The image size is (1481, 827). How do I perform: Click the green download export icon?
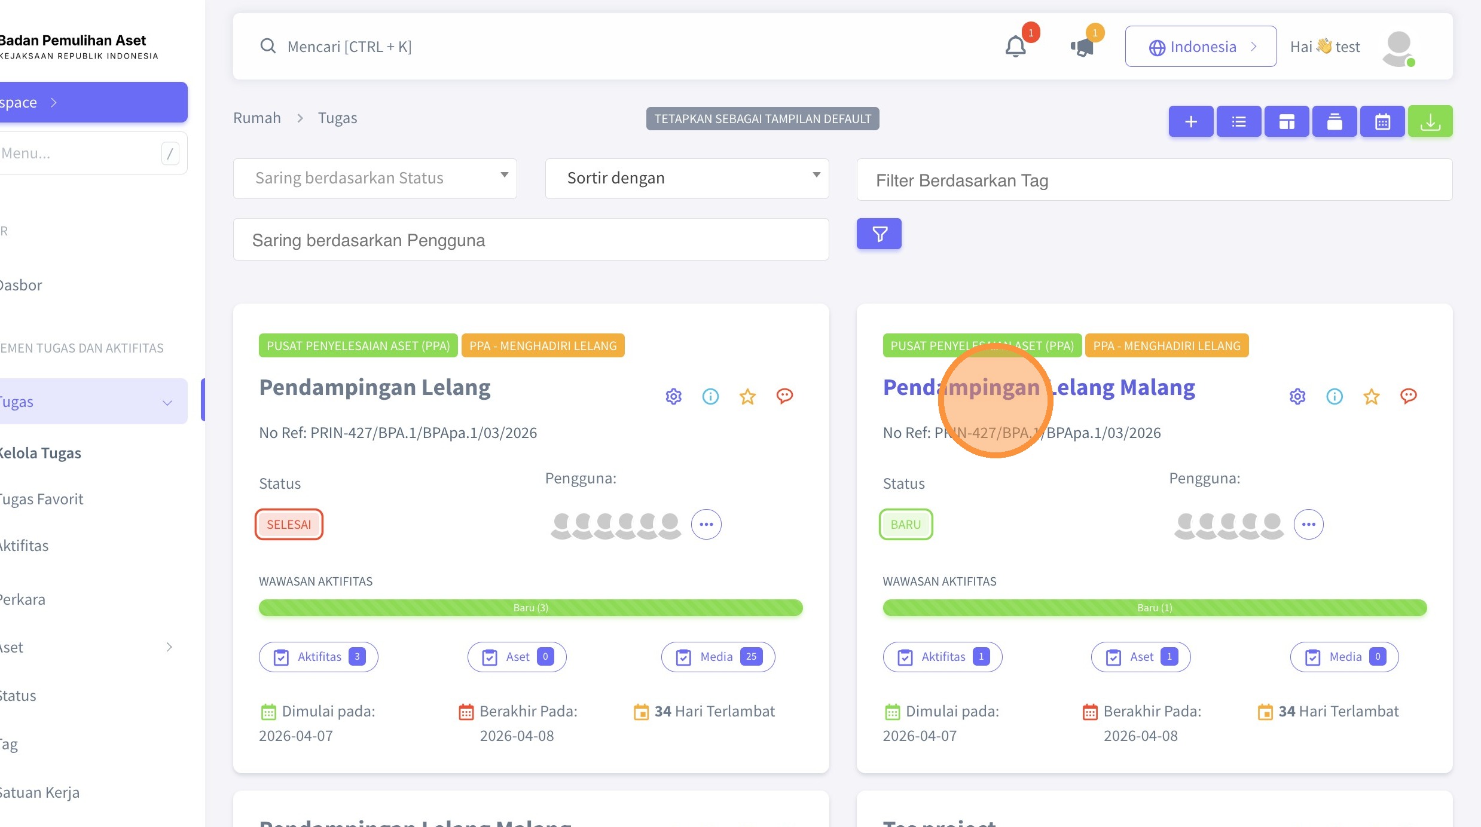[x=1430, y=122]
